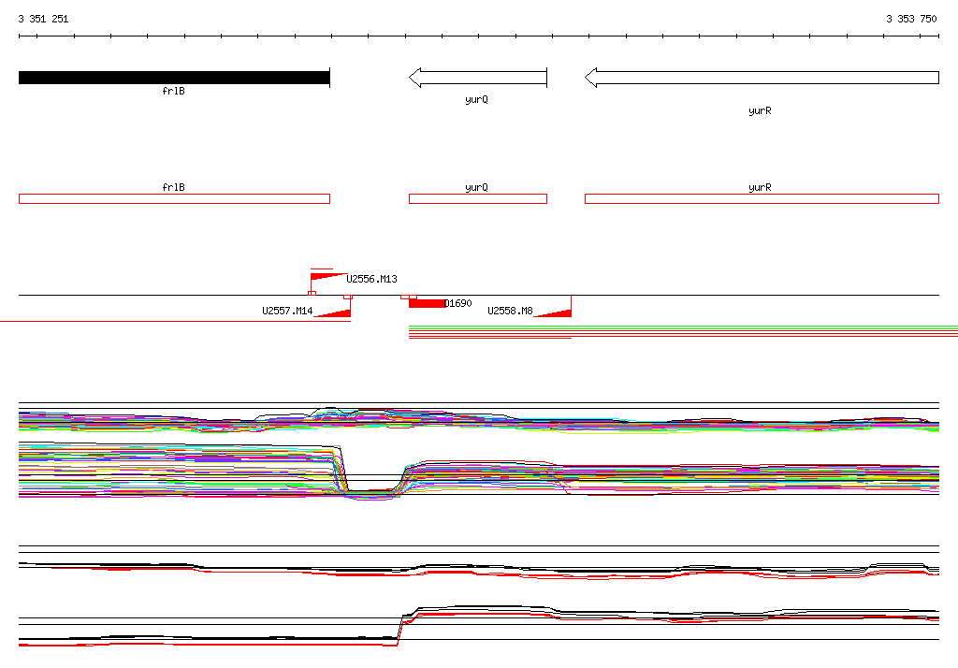Click the U2556.M13 label text
Screen dimensions: 958x668
[371, 280]
